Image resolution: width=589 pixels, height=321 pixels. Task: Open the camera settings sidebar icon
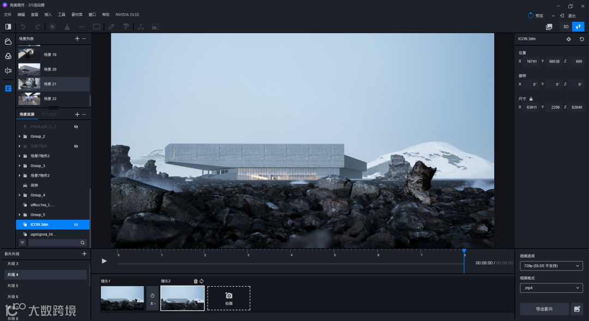(8, 70)
